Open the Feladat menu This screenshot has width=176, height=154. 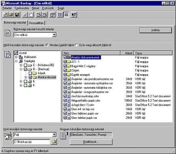[x=7, y=8]
